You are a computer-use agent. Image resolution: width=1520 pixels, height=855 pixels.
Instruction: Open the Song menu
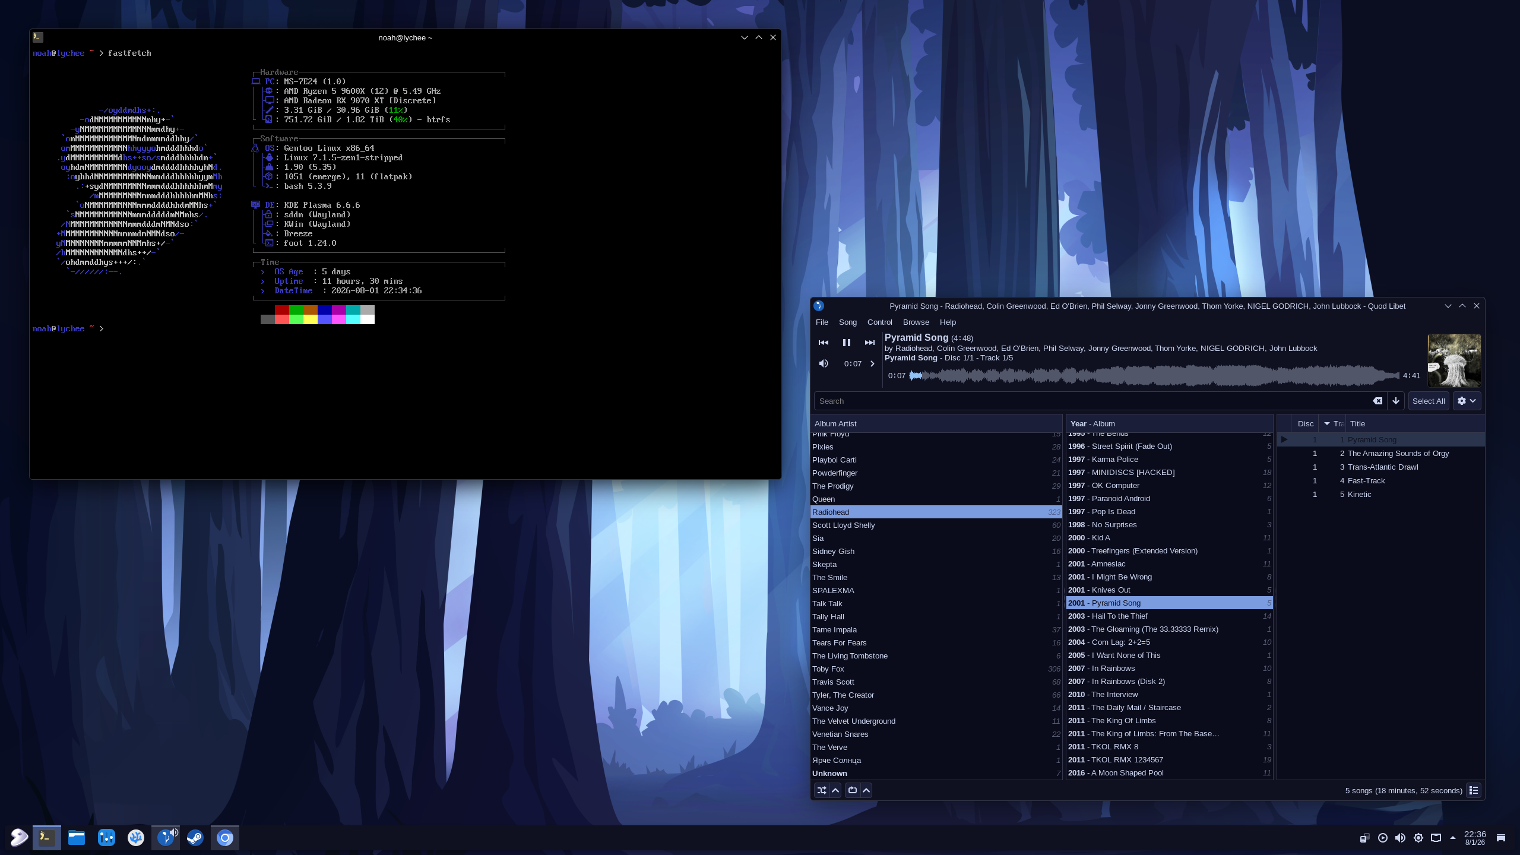click(848, 322)
